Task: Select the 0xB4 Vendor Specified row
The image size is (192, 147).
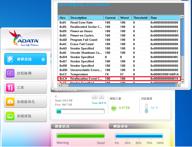Action: [x=119, y=57]
